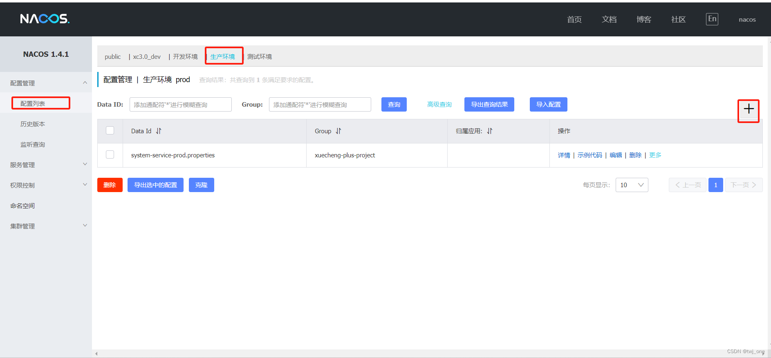Screen dimensions: 771x358
Task: Click the plus icon to create configuration
Action: [749, 109]
